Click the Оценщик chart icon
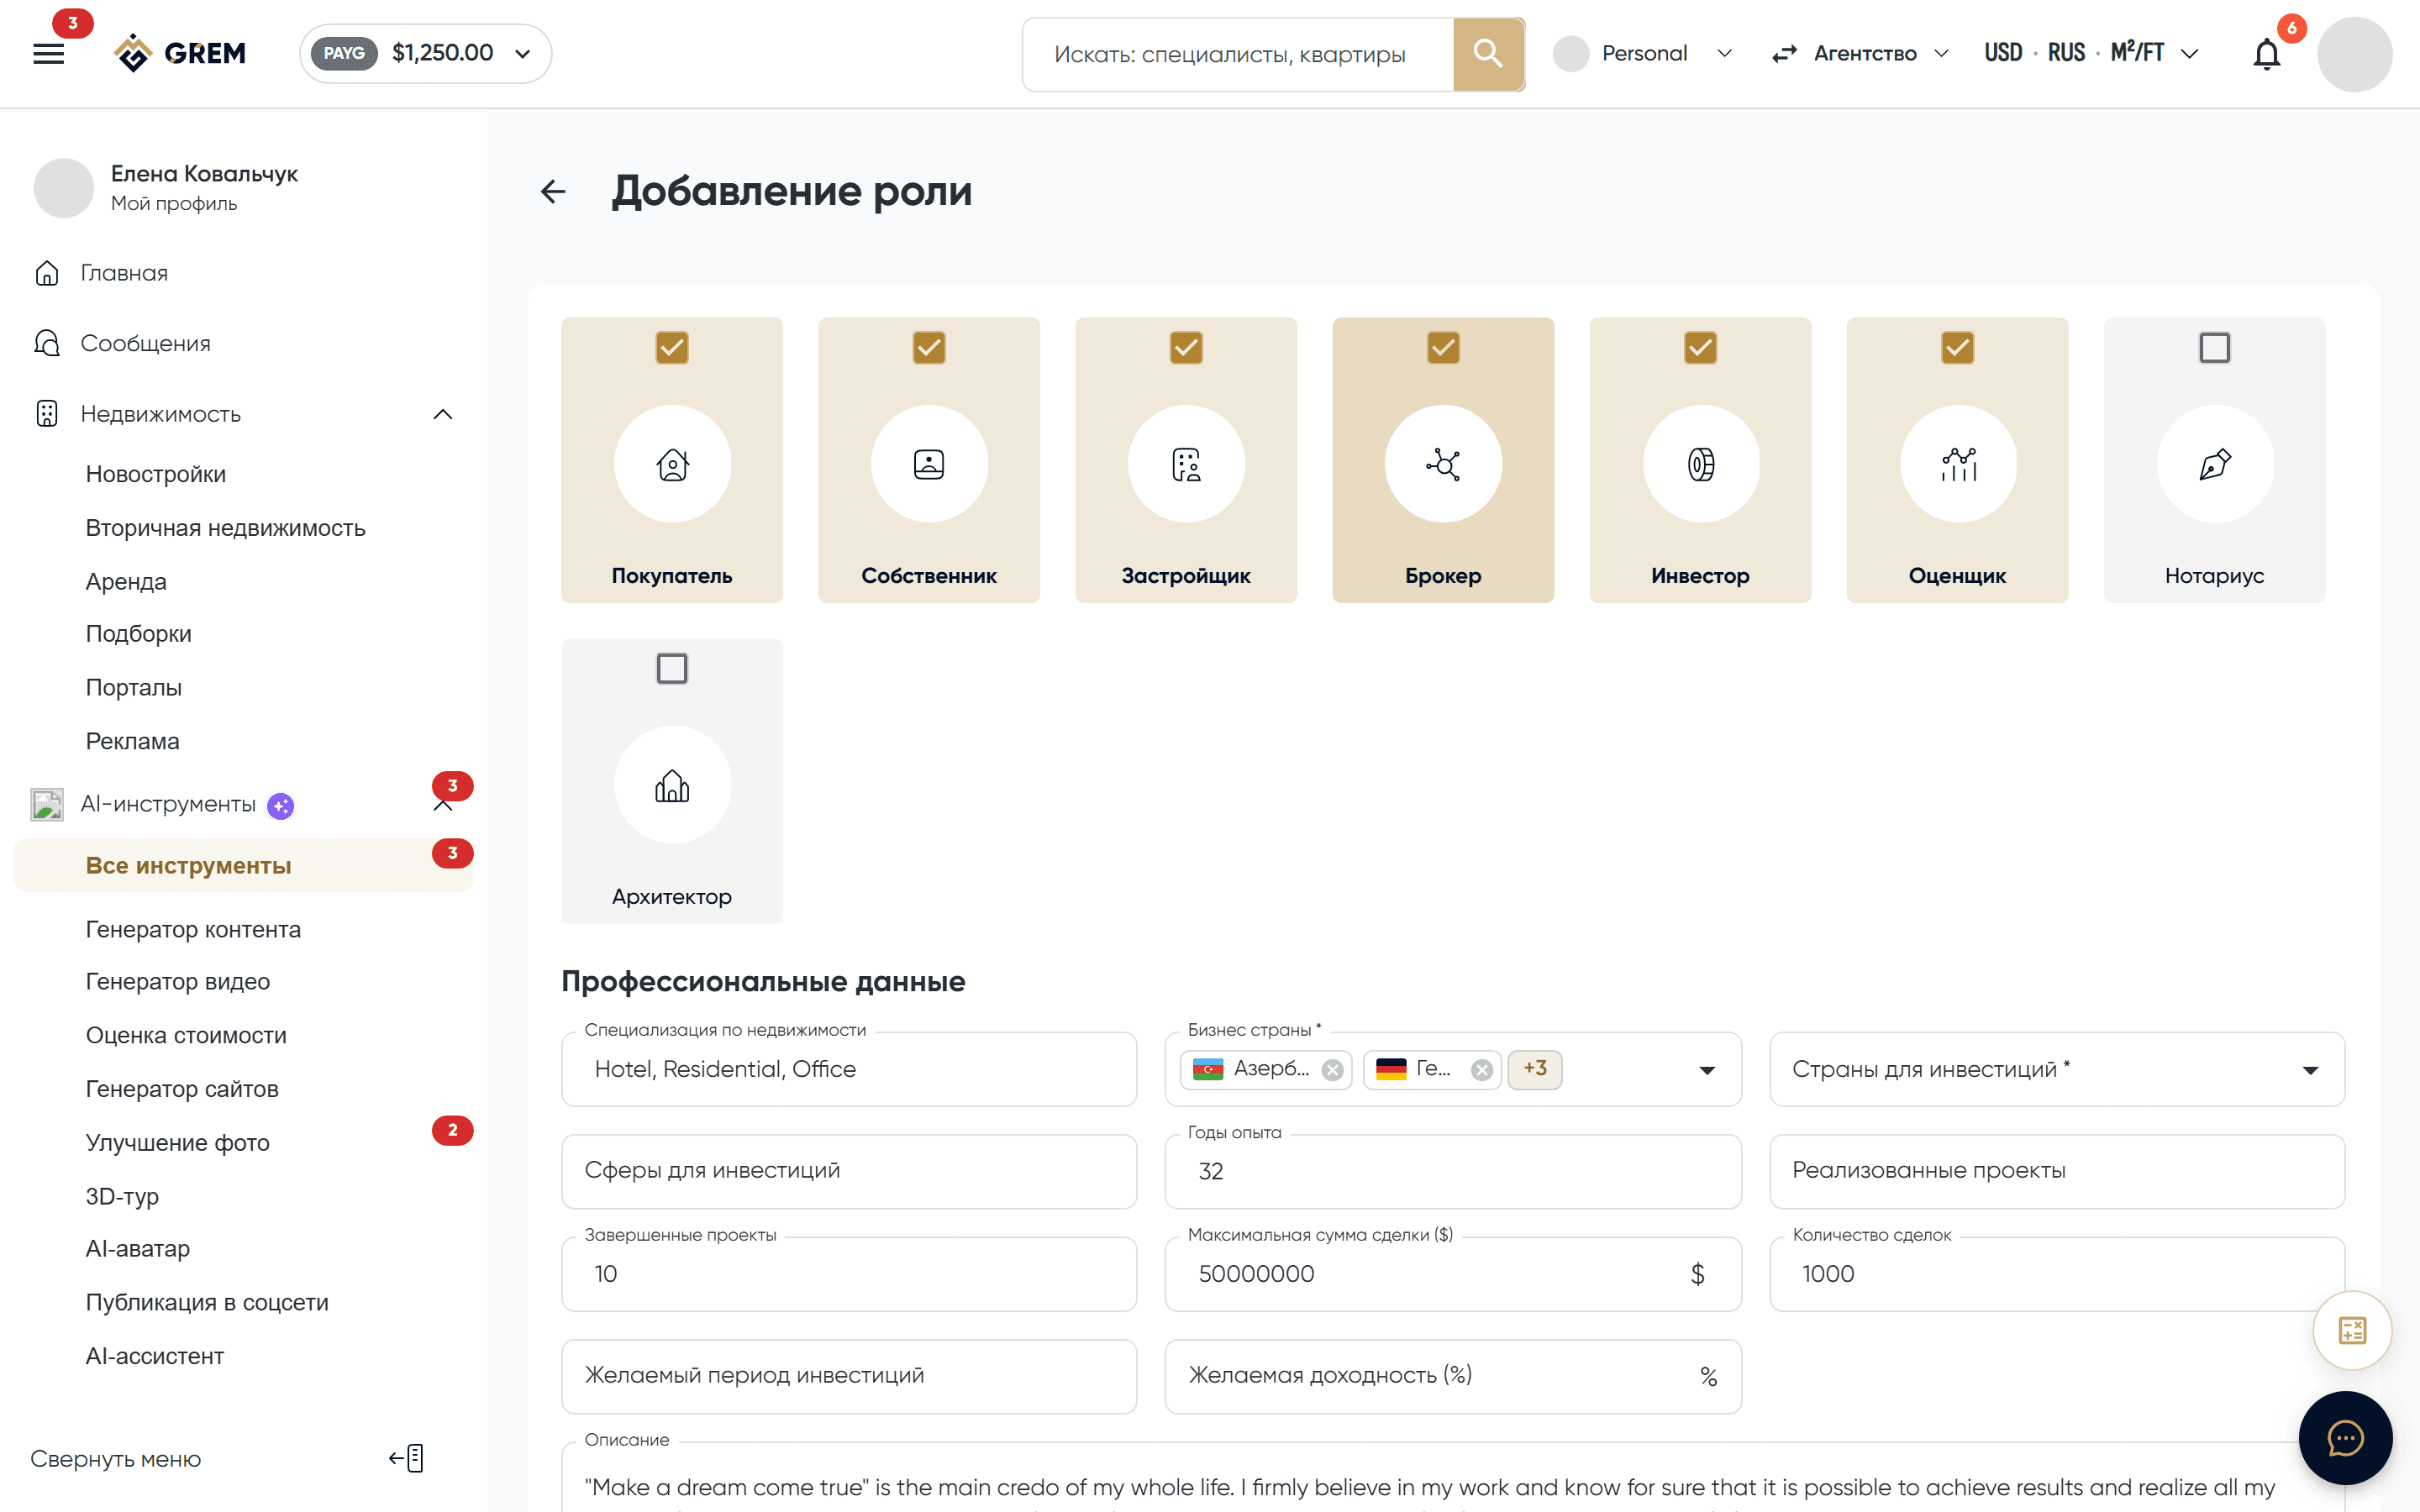The height and width of the screenshot is (1512, 2420). [x=1958, y=464]
